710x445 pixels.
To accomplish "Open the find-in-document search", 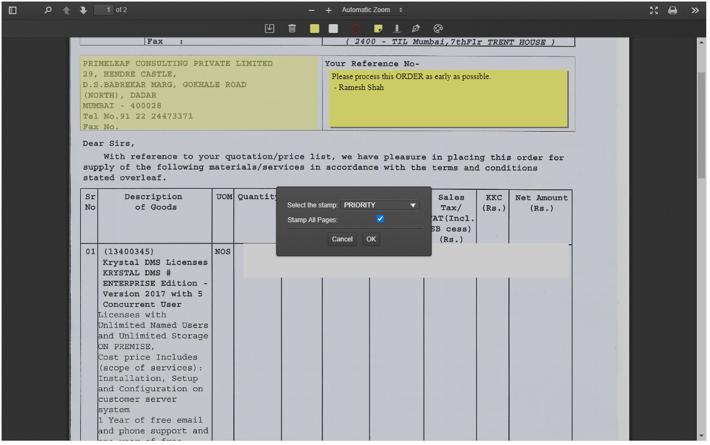I will 48,10.
